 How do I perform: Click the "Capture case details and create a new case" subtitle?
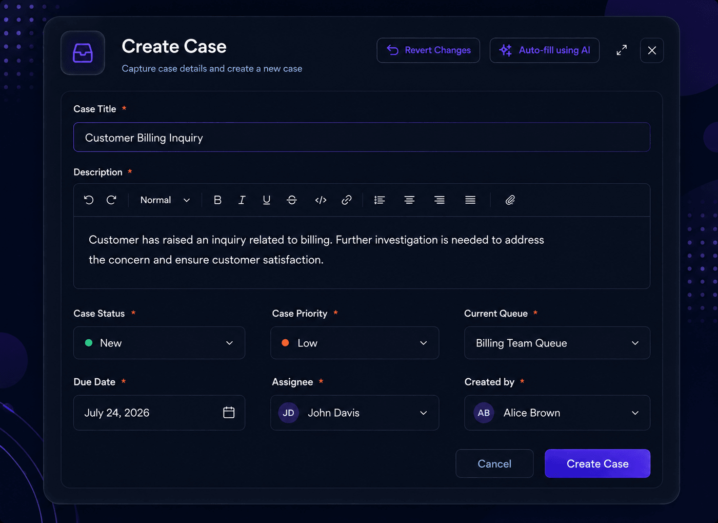[x=212, y=69]
